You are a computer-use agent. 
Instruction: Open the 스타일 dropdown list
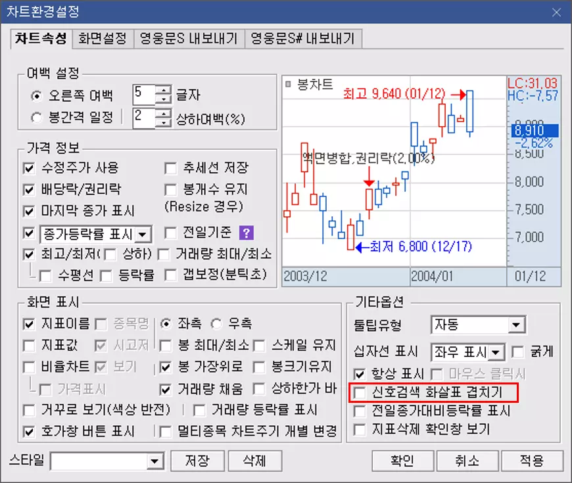155,461
